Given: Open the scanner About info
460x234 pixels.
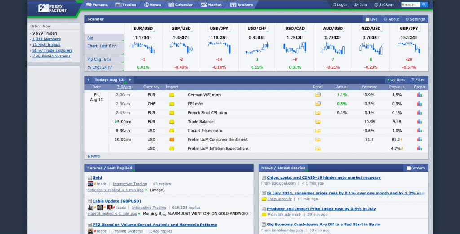Looking at the screenshot, I should point(391,19).
